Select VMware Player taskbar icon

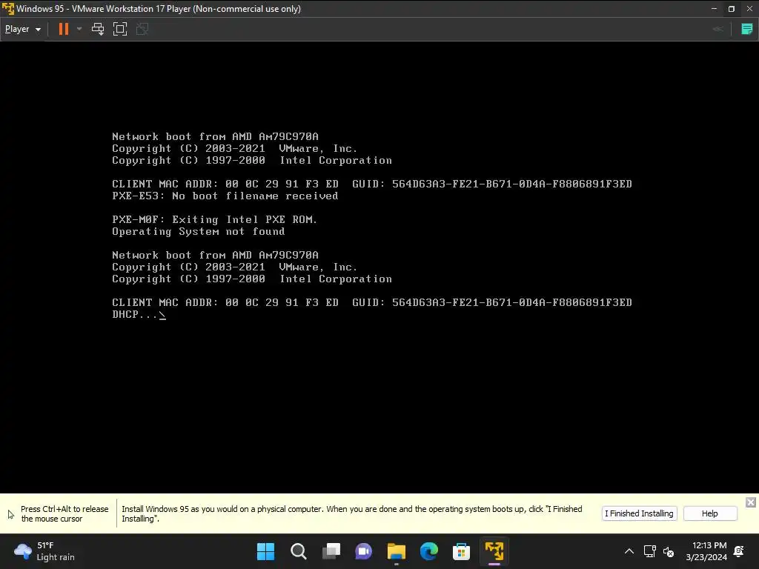[494, 551]
